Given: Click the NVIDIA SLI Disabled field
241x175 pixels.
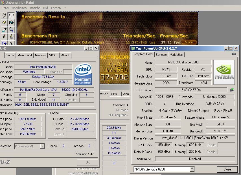Looking at the screenshot, I should click(195, 159).
